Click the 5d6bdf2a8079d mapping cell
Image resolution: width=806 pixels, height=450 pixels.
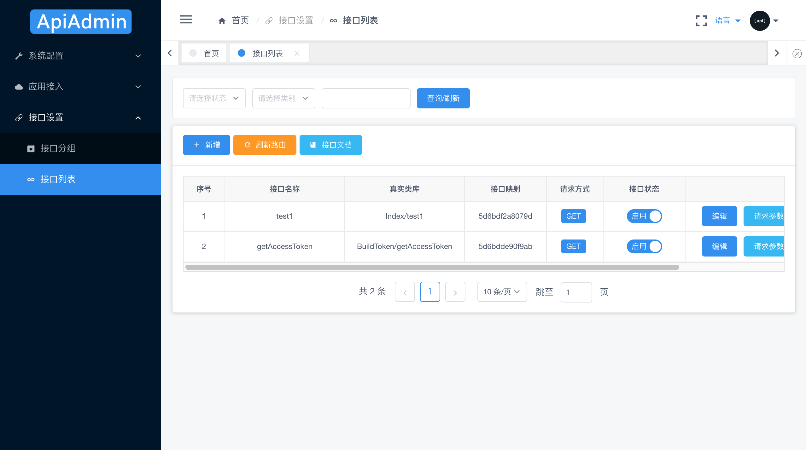click(505, 216)
